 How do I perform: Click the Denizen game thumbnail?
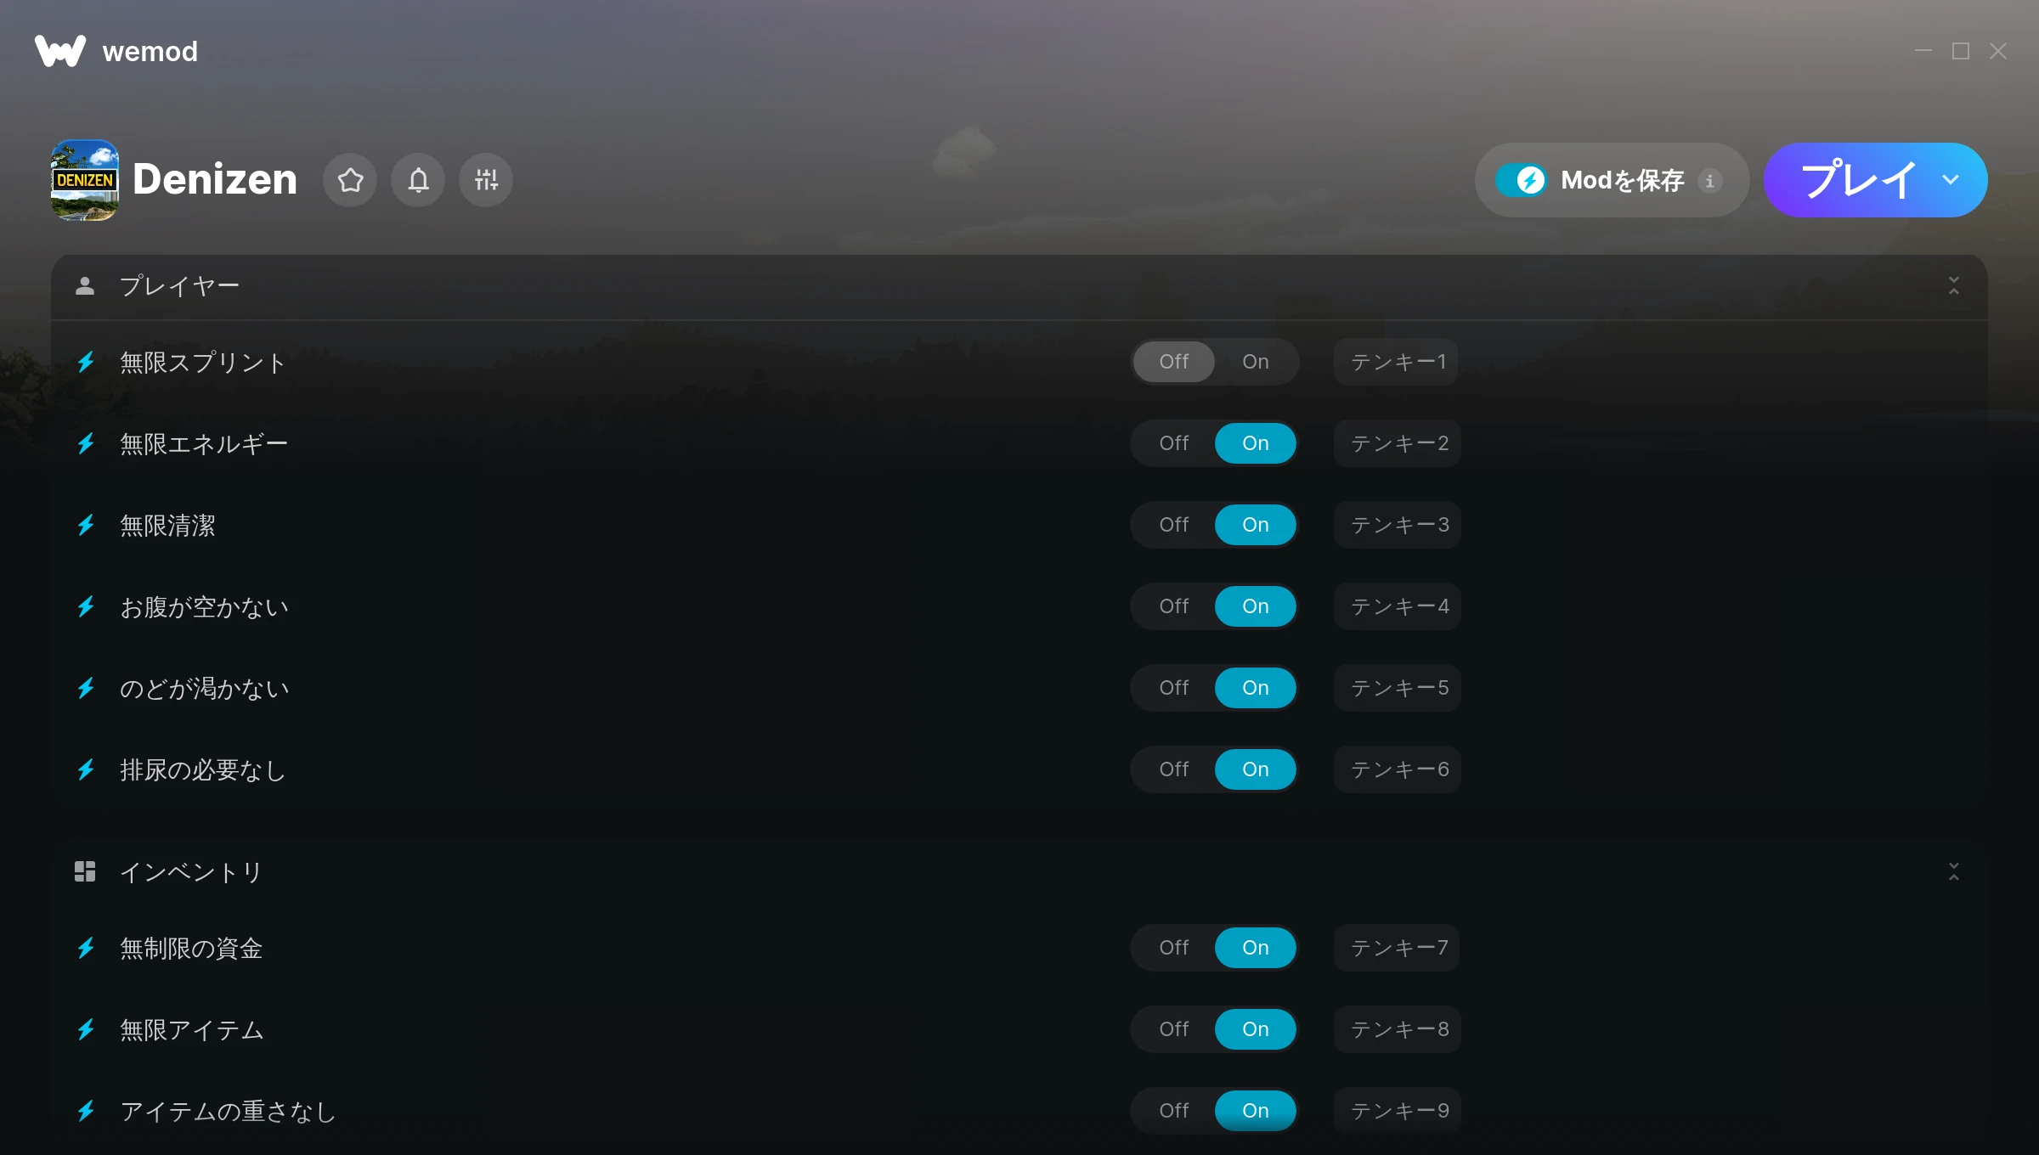[x=85, y=180]
